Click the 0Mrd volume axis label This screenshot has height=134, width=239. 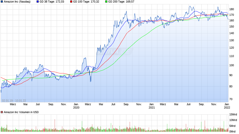coord(232,131)
